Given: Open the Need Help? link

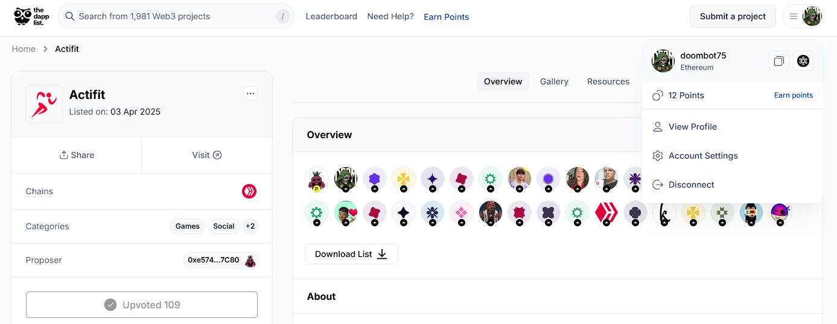Looking at the screenshot, I should (390, 16).
